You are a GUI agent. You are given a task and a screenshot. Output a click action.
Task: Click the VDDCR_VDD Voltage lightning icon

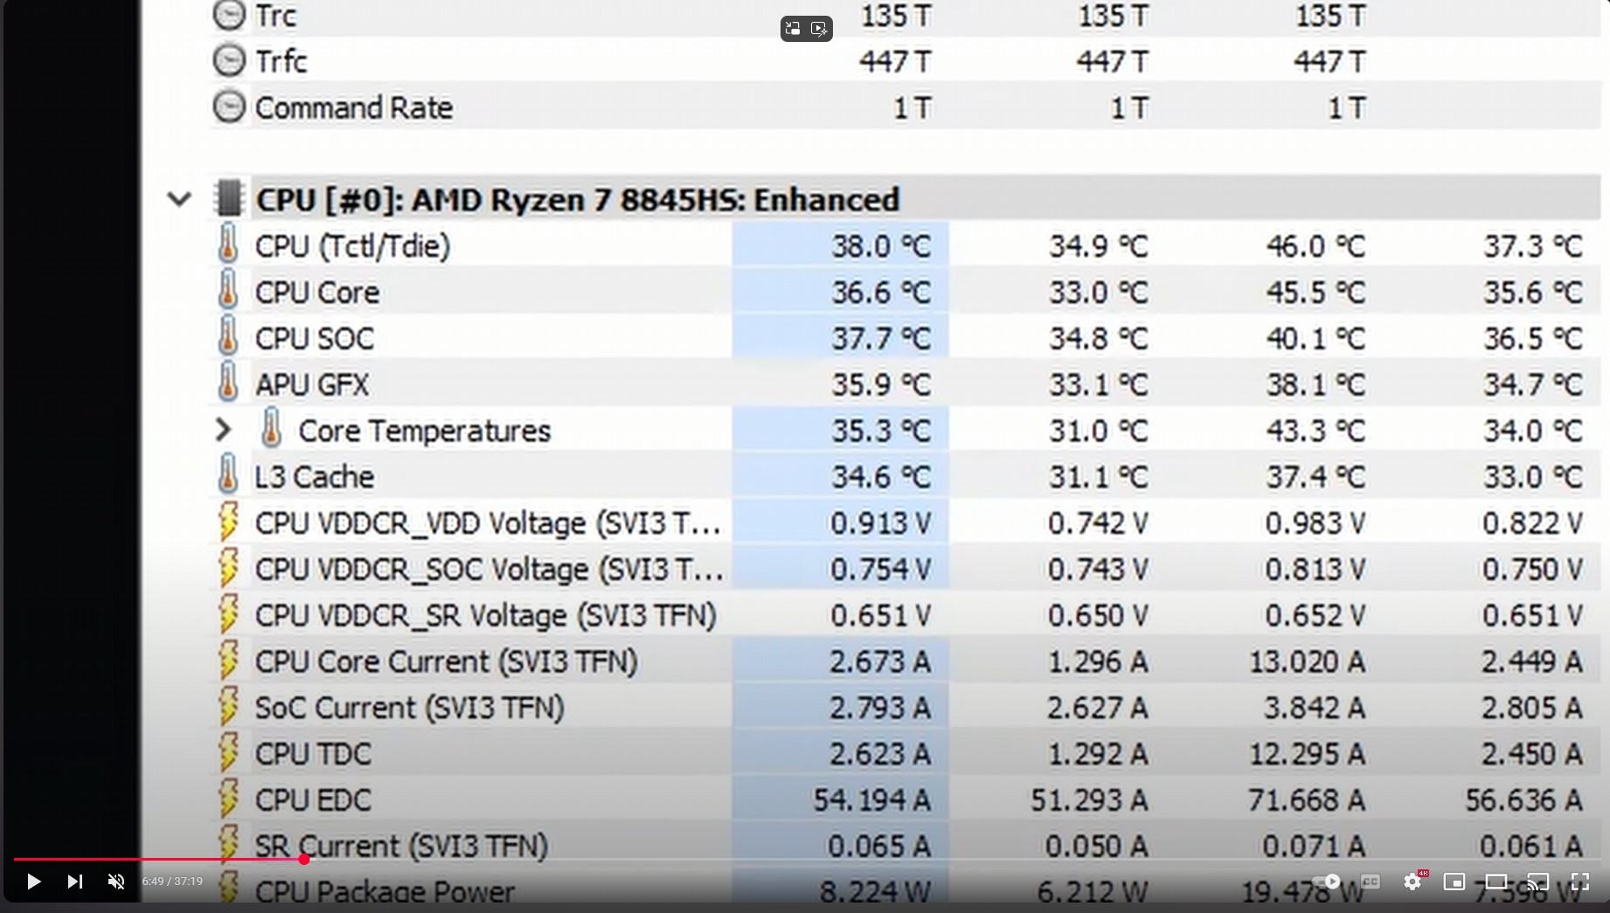[228, 522]
